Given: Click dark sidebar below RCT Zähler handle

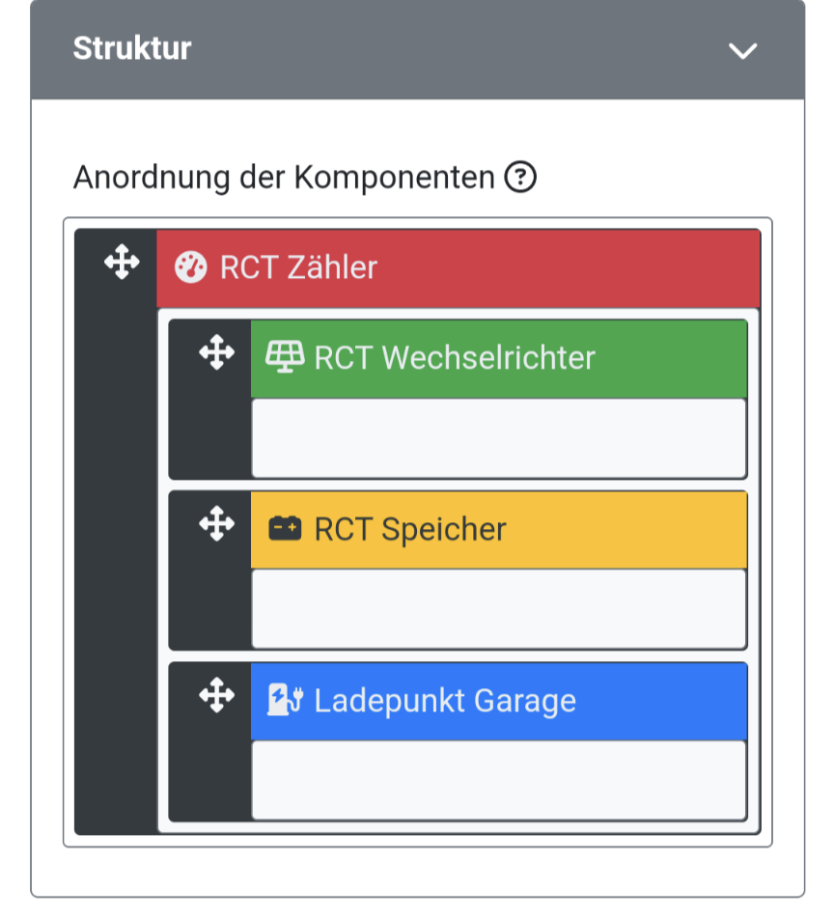Looking at the screenshot, I should coord(116,556).
